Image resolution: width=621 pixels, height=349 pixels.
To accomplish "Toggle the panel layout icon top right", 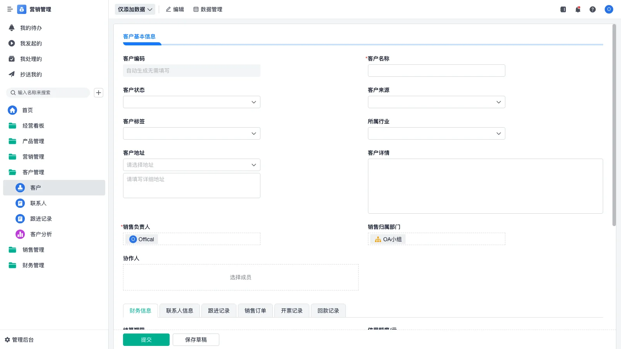I will [562, 9].
